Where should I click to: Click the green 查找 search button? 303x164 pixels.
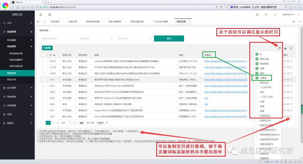[x=169, y=38]
